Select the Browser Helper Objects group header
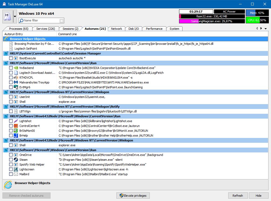Image resolution: width=271 pixels, height=201 pixels. click(135, 39)
